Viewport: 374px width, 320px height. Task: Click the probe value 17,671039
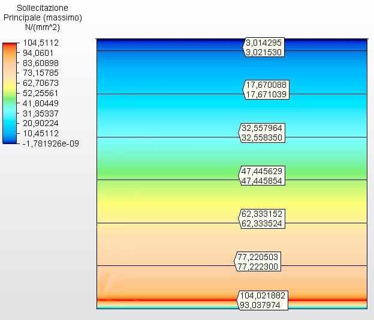(x=266, y=94)
